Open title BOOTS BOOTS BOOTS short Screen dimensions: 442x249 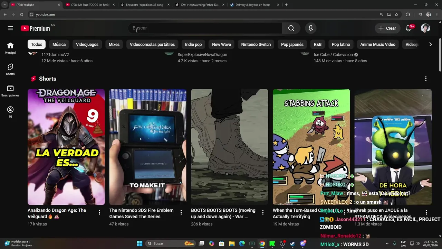223,213
